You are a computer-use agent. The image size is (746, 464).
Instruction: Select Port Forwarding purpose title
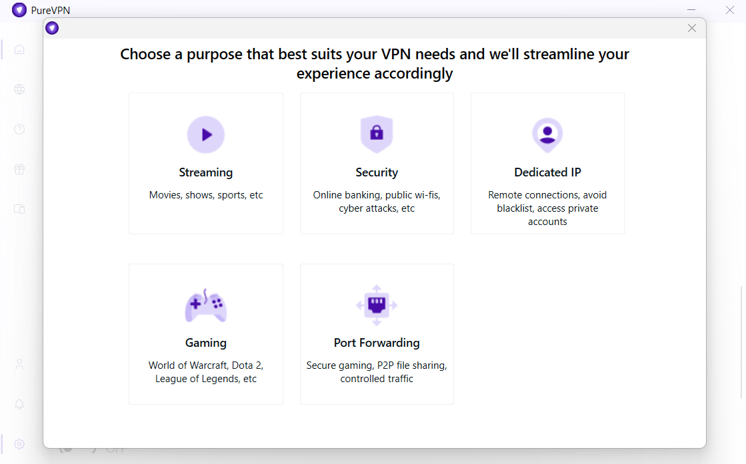(376, 343)
